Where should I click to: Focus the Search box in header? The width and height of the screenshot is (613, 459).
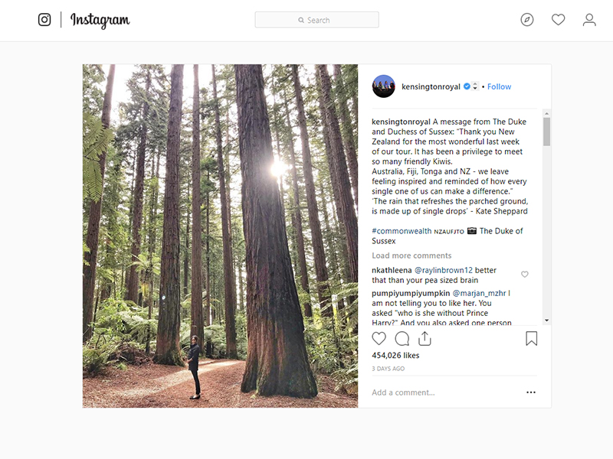point(316,20)
